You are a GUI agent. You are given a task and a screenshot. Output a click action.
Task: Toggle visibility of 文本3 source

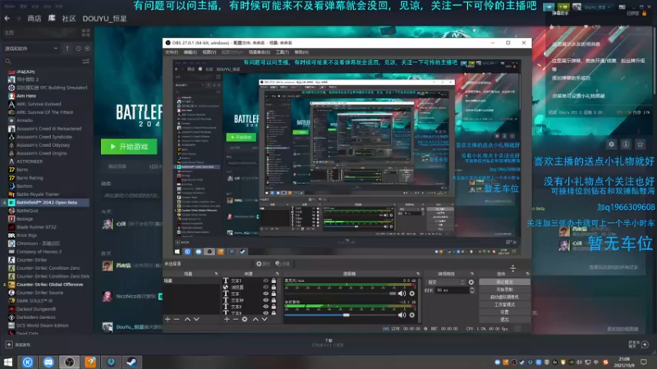click(x=265, y=306)
